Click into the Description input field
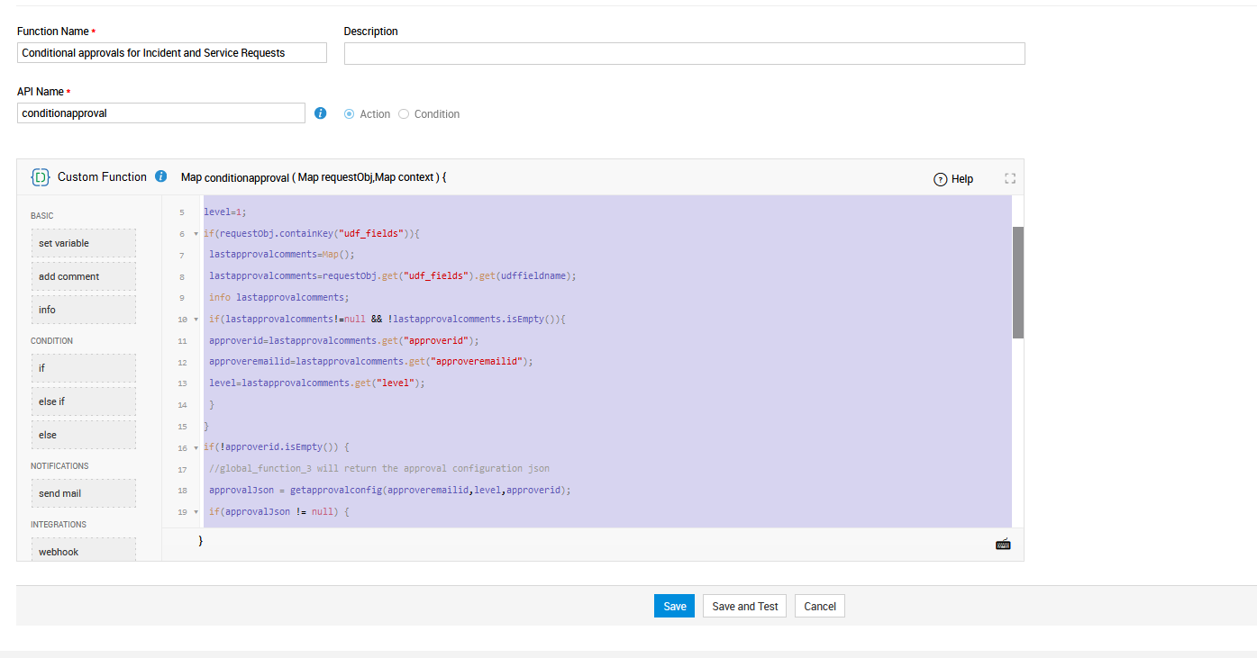Image resolution: width=1257 pixels, height=658 pixels. coord(684,54)
